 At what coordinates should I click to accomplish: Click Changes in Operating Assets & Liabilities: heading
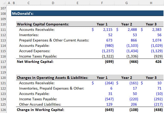click(53, 78)
